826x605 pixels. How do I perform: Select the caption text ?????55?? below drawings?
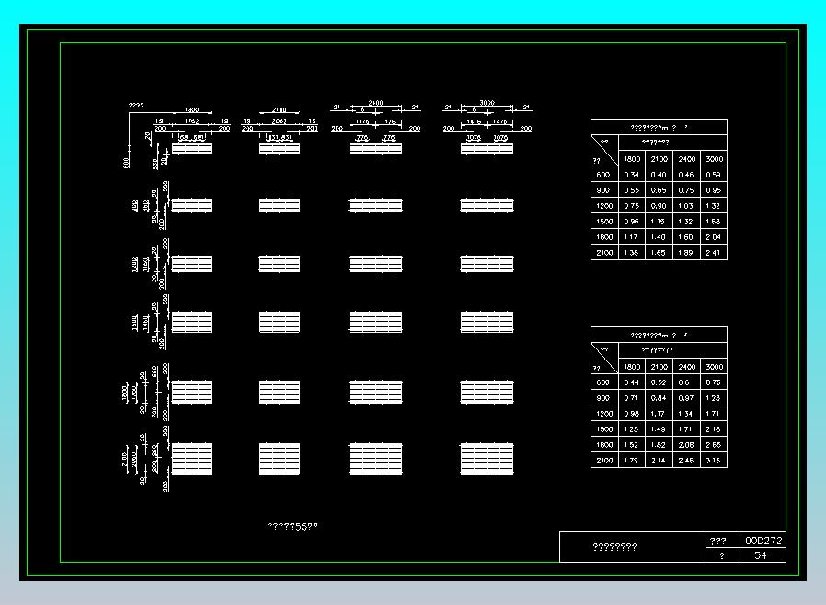click(293, 527)
